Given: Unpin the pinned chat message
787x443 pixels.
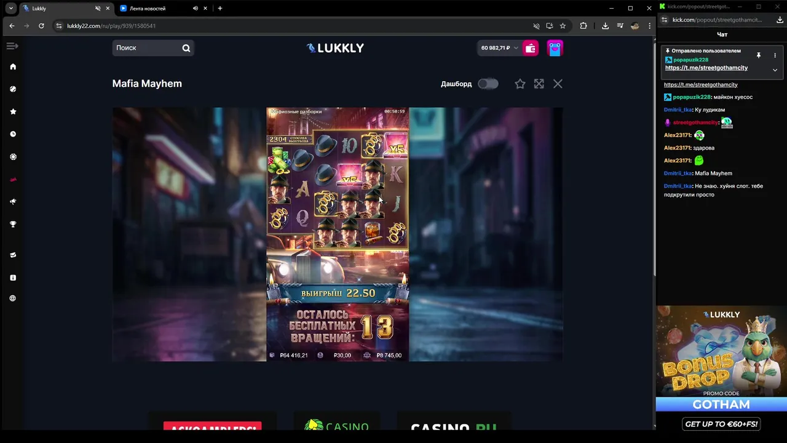Looking at the screenshot, I should pyautogui.click(x=759, y=55).
